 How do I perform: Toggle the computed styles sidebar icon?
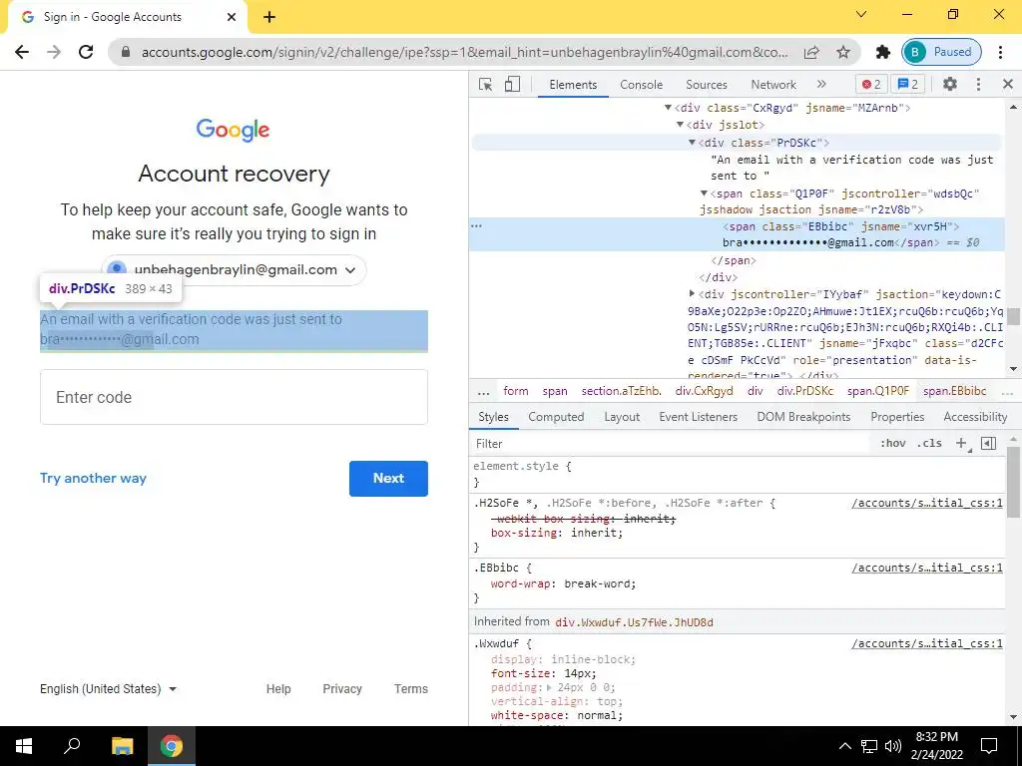[x=988, y=443]
